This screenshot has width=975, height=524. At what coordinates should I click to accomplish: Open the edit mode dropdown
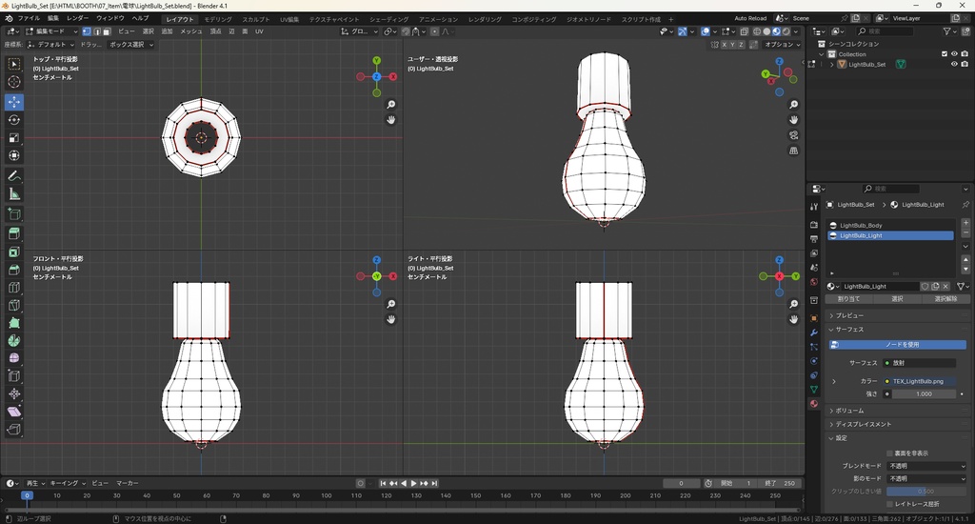coord(51,31)
